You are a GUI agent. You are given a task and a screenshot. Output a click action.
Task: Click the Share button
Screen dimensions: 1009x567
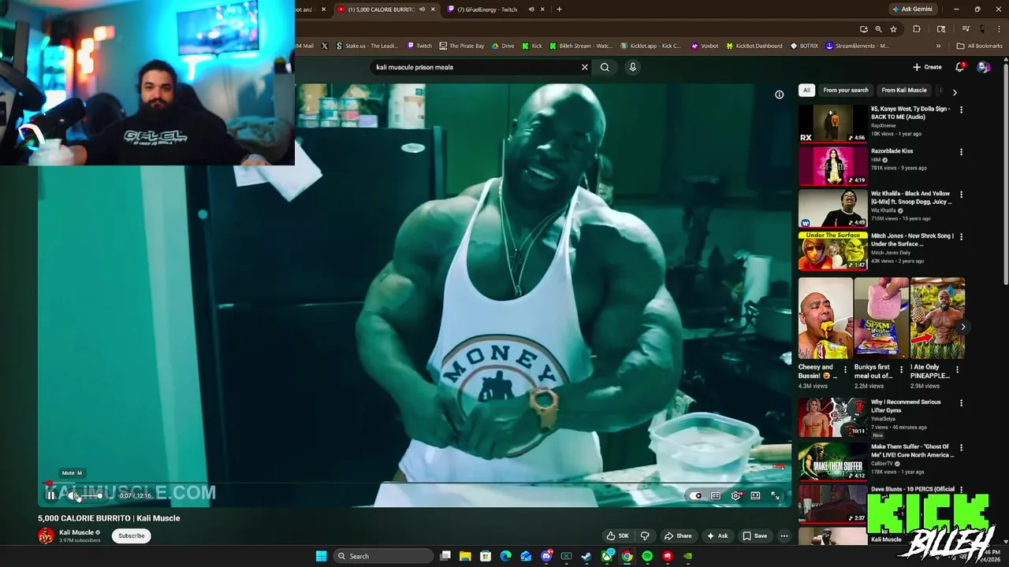tap(677, 535)
